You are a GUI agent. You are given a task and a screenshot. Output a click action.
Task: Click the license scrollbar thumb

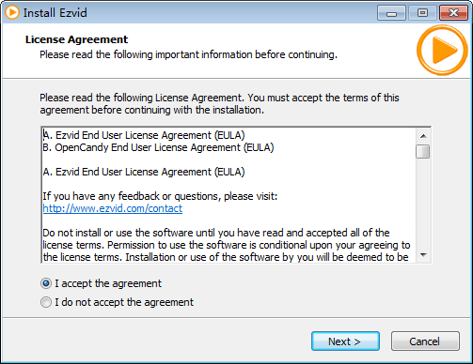pyautogui.click(x=423, y=151)
